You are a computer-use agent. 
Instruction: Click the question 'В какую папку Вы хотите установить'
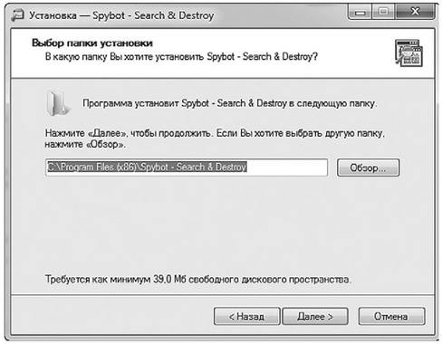click(125, 57)
